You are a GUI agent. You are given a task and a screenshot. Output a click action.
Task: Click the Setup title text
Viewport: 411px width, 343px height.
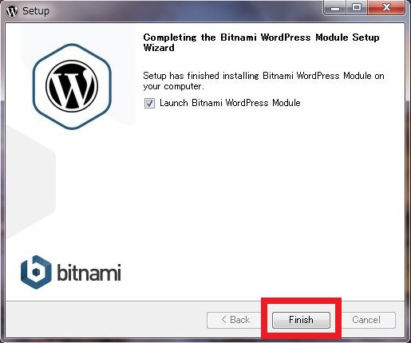[36, 11]
